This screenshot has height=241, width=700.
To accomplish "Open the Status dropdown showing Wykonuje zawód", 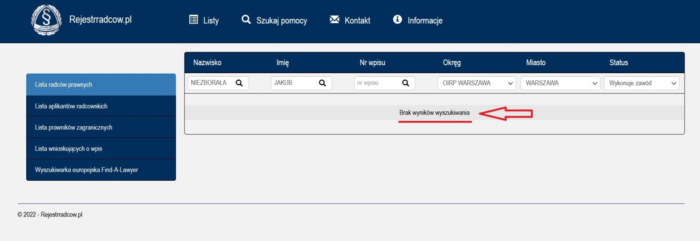I will point(641,83).
